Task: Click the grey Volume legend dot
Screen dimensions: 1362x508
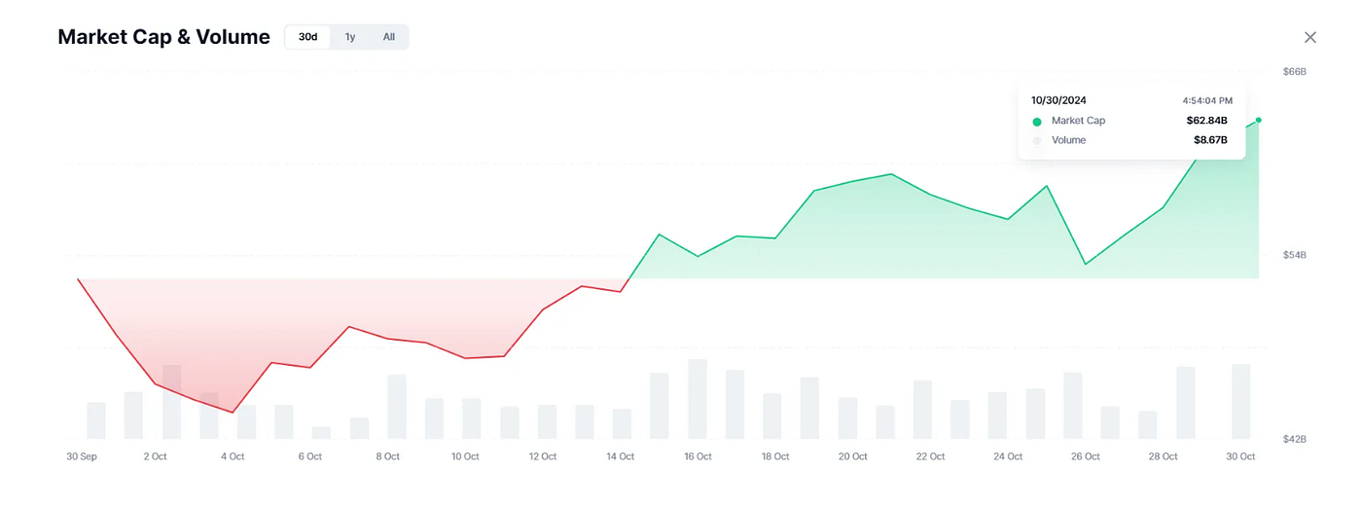Action: click(1037, 141)
